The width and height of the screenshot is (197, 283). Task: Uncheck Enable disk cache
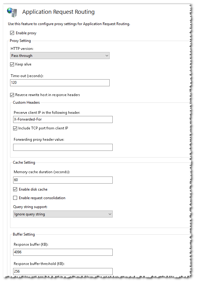click(15, 189)
